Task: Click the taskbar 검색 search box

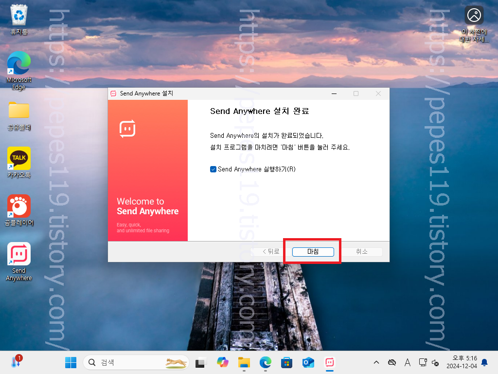Action: (x=136, y=362)
